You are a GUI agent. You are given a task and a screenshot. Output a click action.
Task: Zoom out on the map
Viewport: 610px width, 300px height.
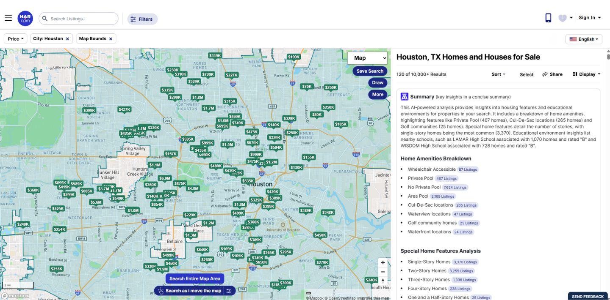click(x=383, y=272)
